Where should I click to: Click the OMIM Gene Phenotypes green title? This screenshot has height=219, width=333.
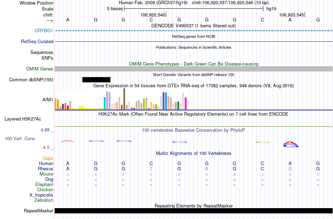pyautogui.click(x=193, y=64)
